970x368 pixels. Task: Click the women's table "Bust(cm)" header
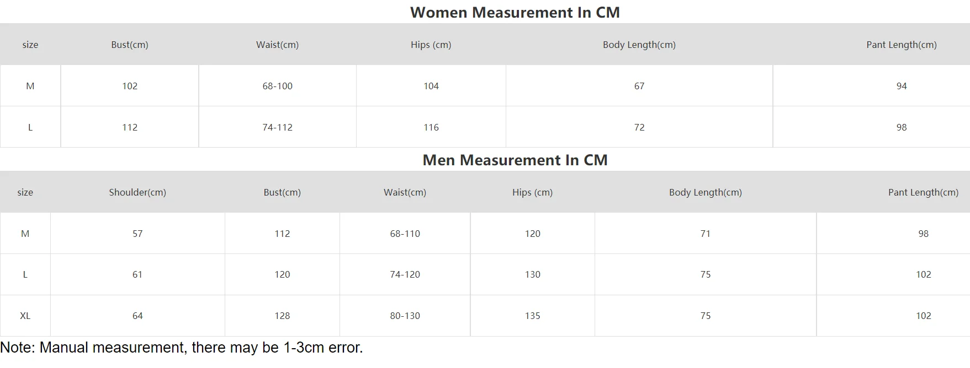point(130,45)
